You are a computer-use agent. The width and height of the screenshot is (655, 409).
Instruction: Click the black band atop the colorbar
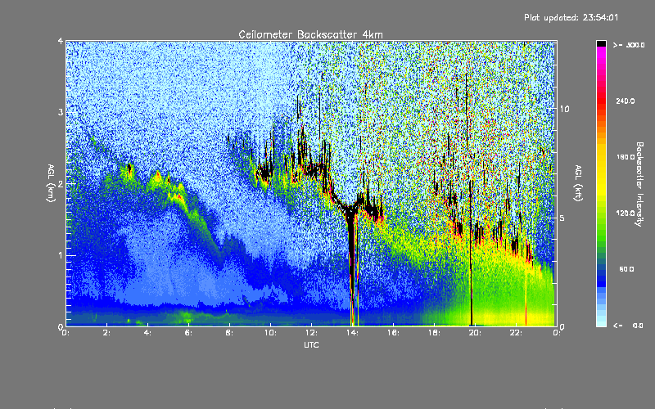(601, 43)
